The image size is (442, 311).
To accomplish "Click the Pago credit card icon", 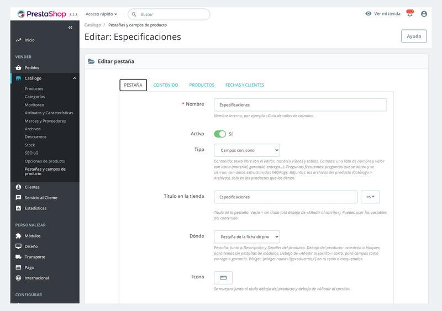I will (x=18, y=267).
